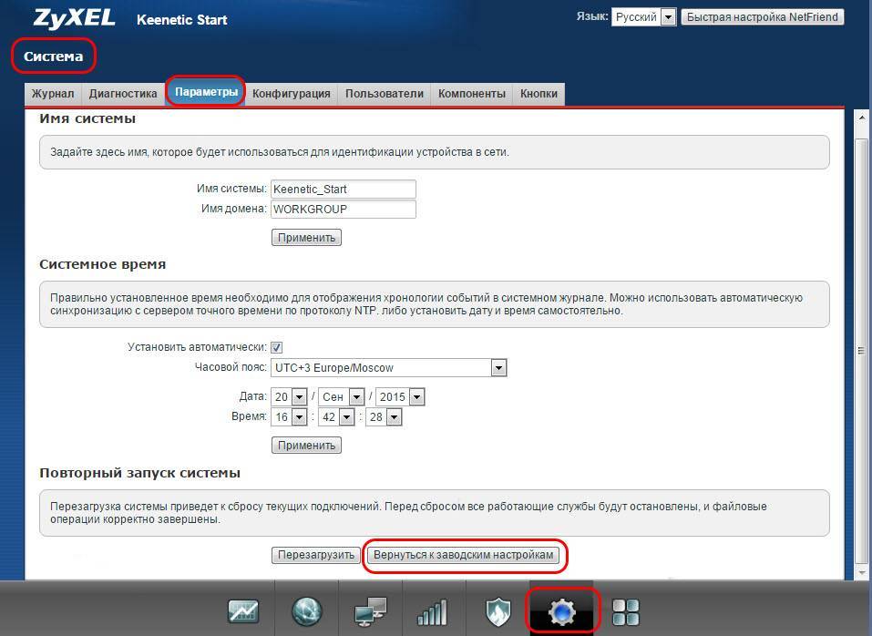Open the Wi-Fi signal bars icon
Viewport: 872px width, 636px height.
[432, 612]
